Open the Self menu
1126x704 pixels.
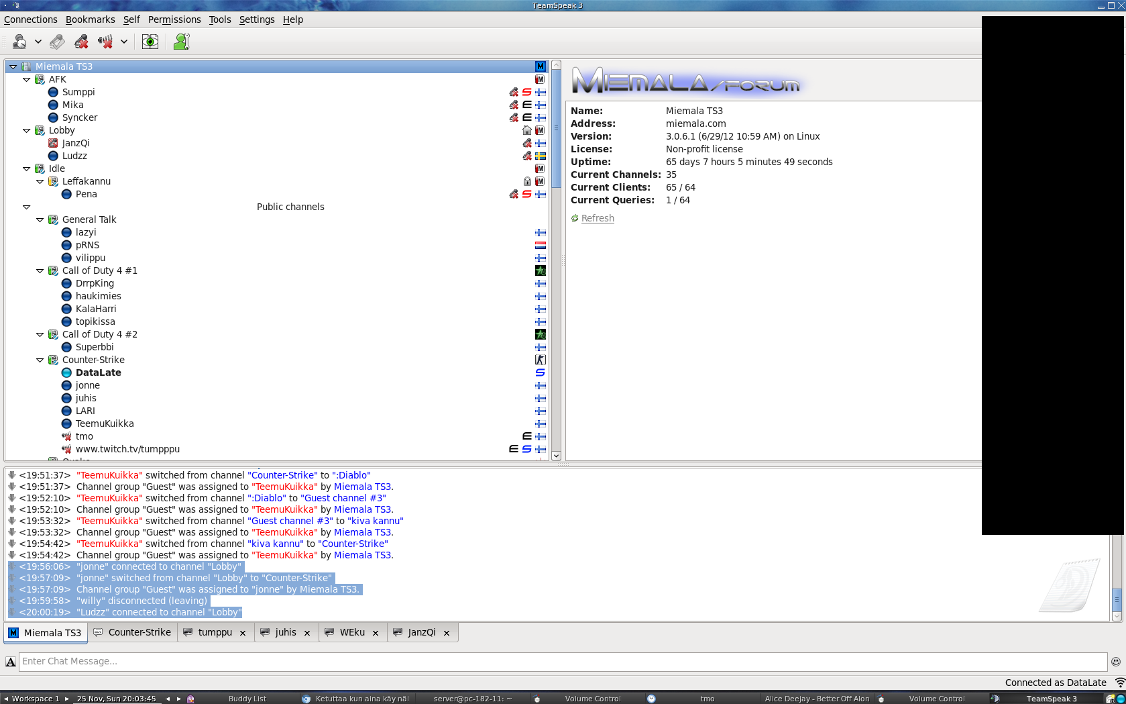(131, 19)
